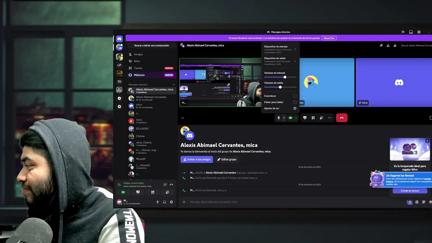Collapse the microphone options arrow
The image size is (432, 243).
pos(284,118)
